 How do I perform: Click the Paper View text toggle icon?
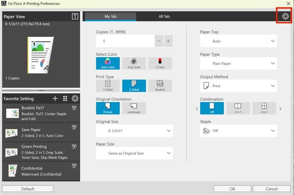[x=75, y=16]
